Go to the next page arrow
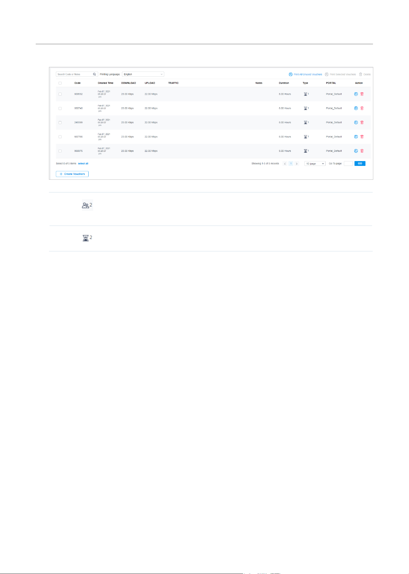 (297, 163)
